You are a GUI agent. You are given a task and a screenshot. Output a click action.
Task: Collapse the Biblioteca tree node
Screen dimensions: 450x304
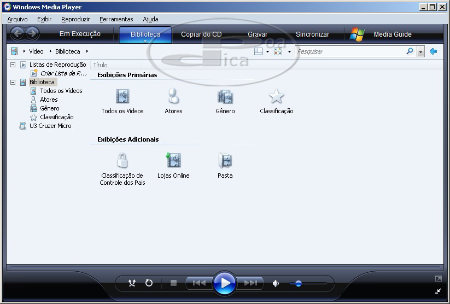click(13, 82)
